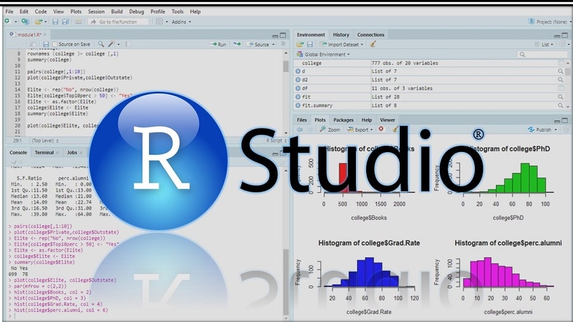Switch to the History tab

click(x=341, y=35)
